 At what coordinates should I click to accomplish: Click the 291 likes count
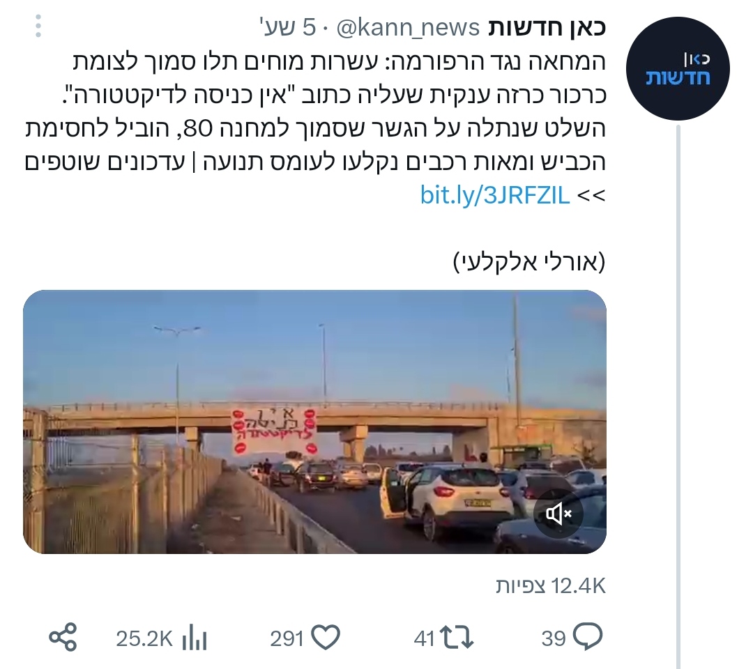[x=287, y=638]
